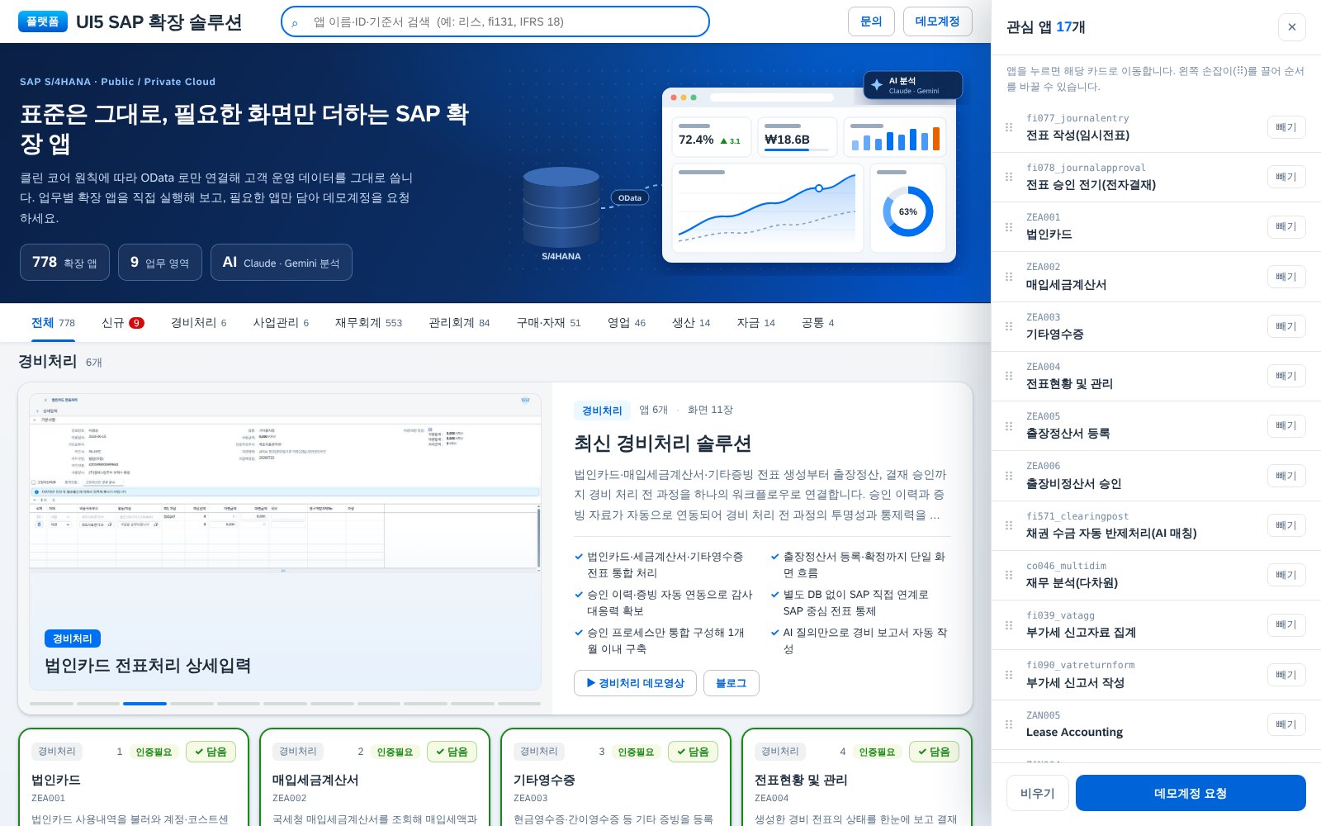Click the drag handle for ZAN005 Lease Accounting

1009,724
